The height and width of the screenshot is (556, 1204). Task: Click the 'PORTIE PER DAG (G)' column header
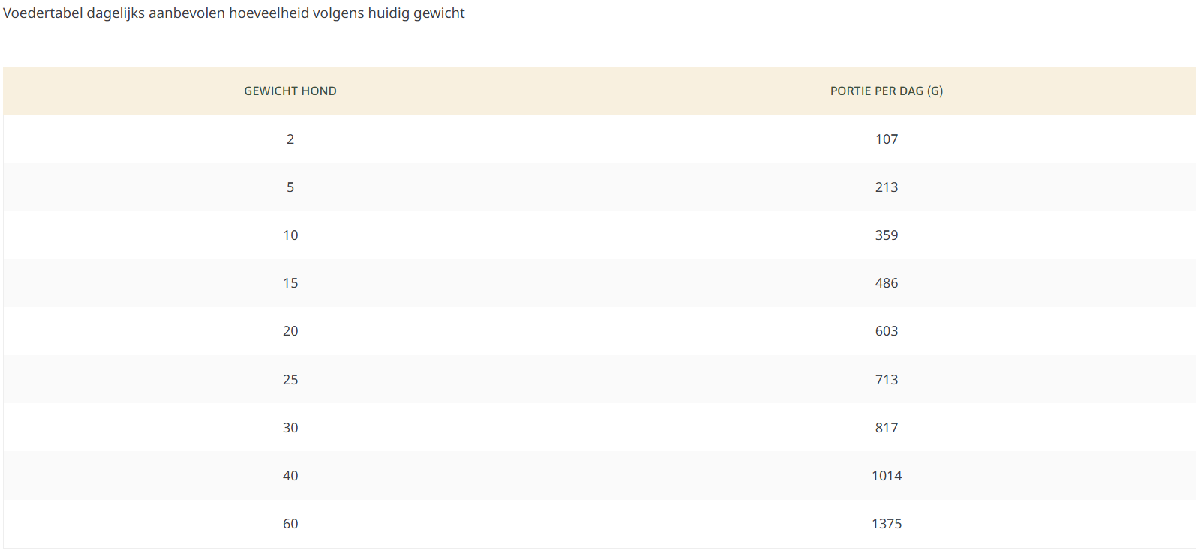point(886,91)
